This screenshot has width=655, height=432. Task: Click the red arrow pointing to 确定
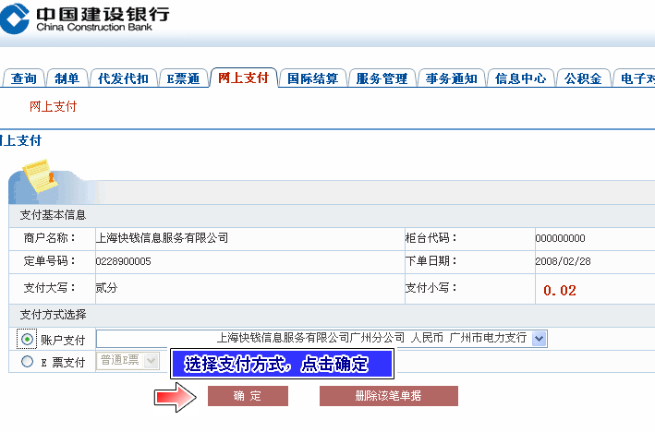click(175, 397)
